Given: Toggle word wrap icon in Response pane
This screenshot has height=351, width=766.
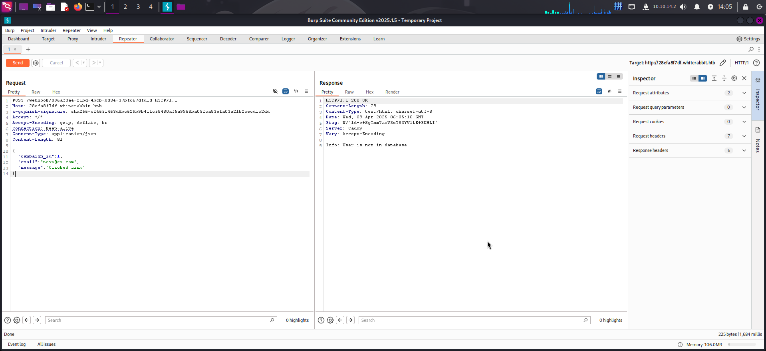Looking at the screenshot, I should pos(599,92).
